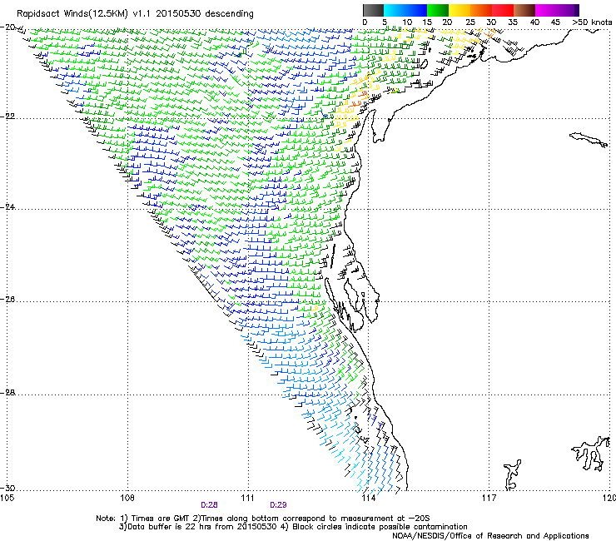This screenshot has height=541, width=616.
Task: Click the '>50 knots' legend label
Action: [x=592, y=22]
